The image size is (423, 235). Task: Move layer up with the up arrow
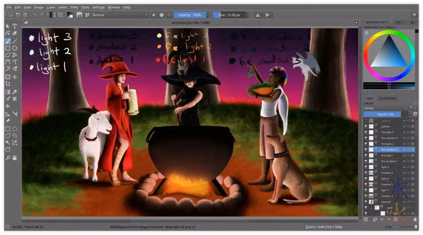click(389, 219)
